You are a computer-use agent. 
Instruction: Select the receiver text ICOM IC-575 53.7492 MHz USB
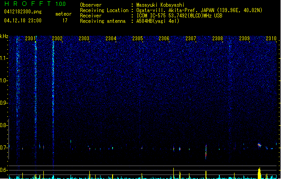pyautogui.click(x=180, y=16)
